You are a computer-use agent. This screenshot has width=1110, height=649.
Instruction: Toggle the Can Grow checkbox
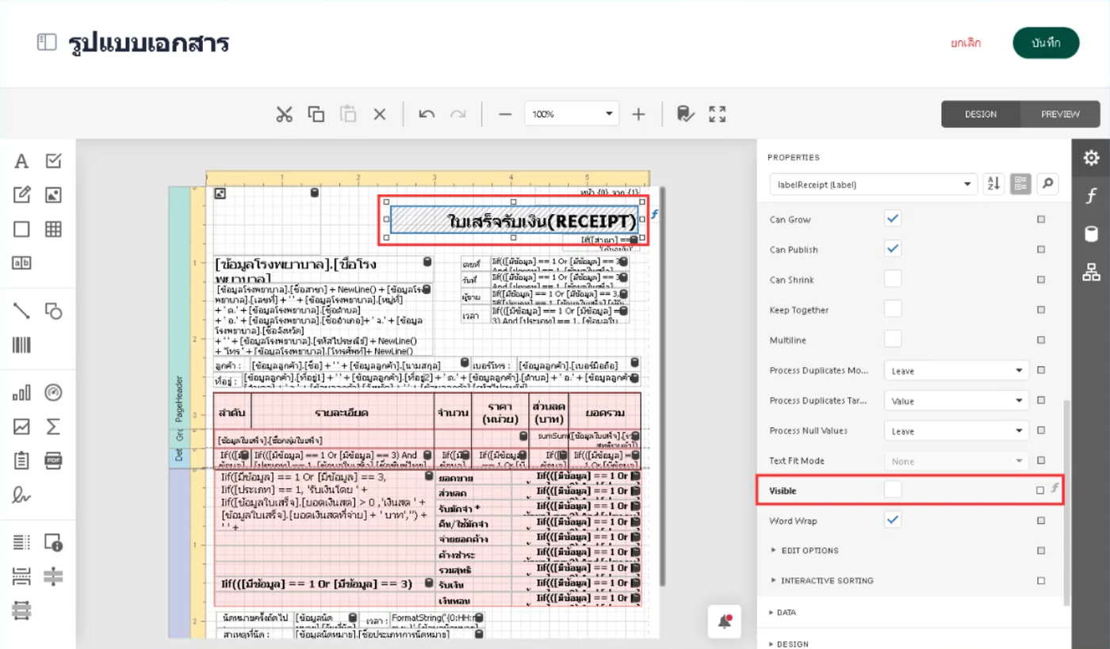tap(893, 219)
